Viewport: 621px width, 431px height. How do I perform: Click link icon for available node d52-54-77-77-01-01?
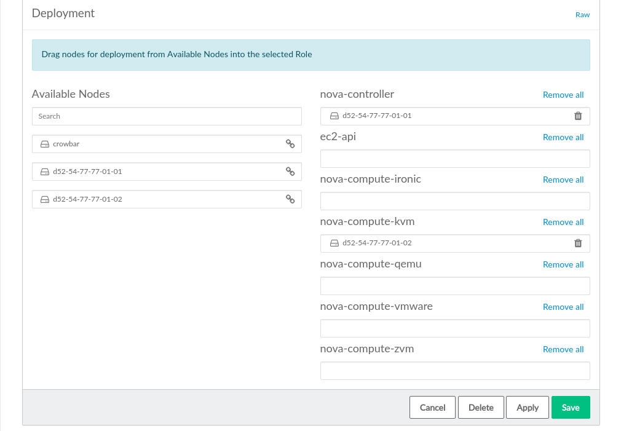[x=290, y=172]
